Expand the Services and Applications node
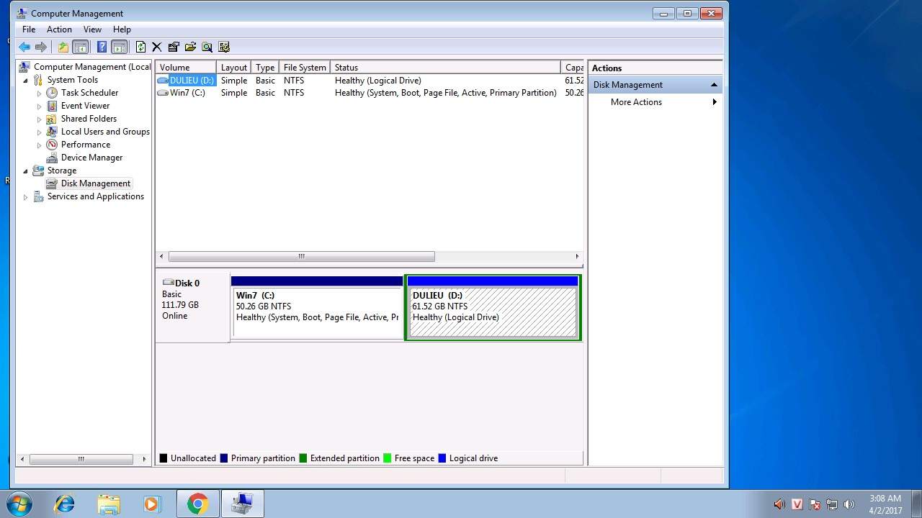 tap(26, 197)
